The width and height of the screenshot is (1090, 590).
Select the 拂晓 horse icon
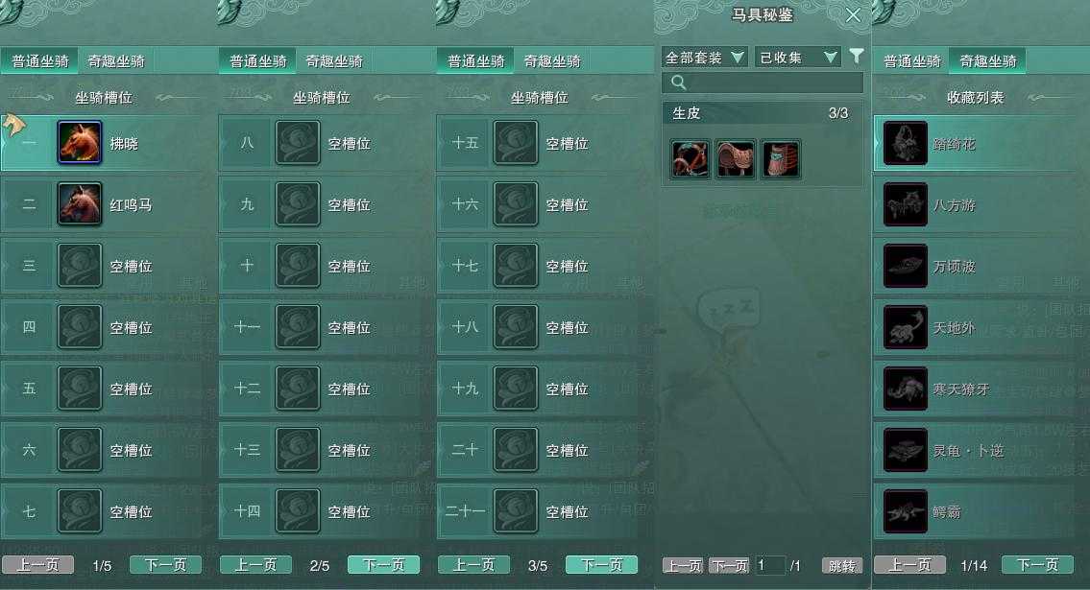80,142
